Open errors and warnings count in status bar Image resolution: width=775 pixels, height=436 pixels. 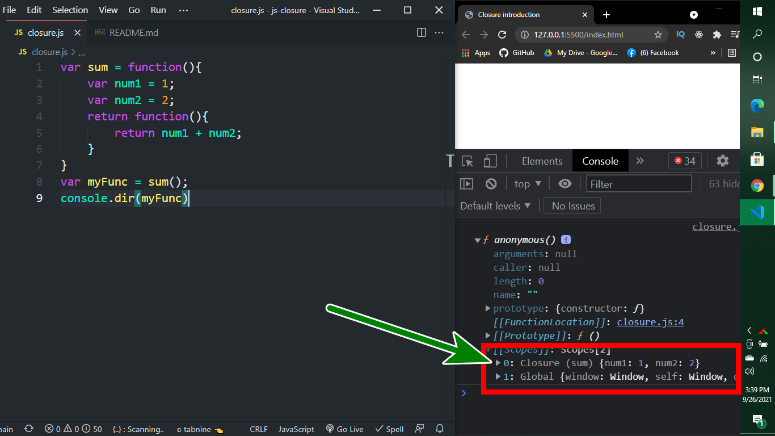(x=74, y=429)
